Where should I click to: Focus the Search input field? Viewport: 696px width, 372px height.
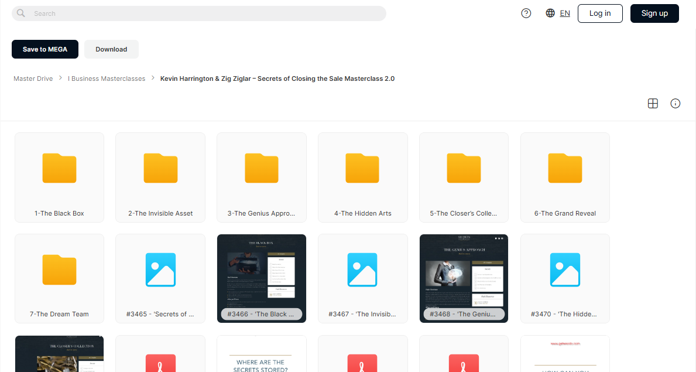199,13
